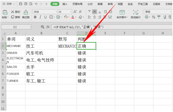
Task: Select row 3 header
Action: click(3, 53)
